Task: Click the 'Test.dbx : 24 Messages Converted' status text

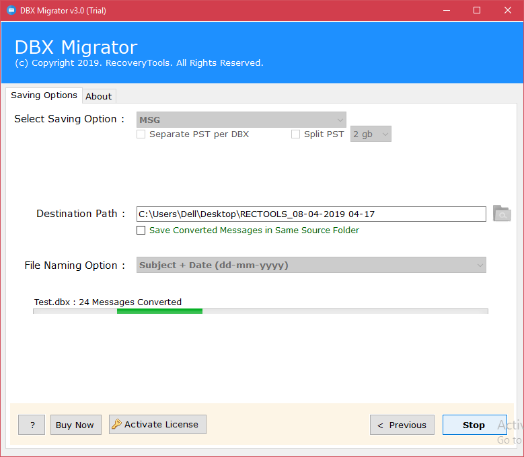Action: point(108,302)
